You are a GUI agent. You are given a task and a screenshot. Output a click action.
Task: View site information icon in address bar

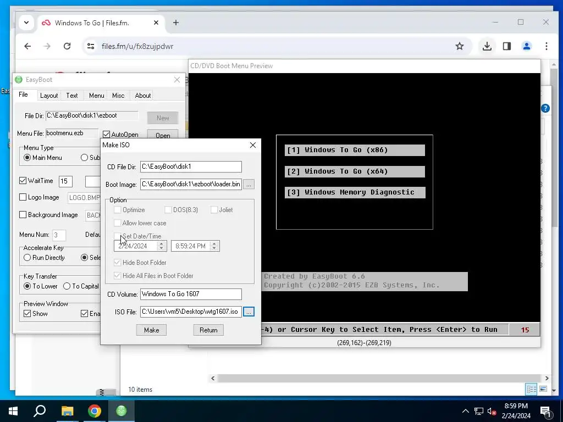coord(91,46)
